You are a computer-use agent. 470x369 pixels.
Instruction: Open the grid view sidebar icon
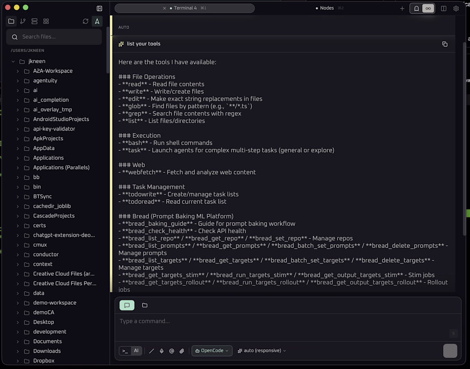[46, 21]
